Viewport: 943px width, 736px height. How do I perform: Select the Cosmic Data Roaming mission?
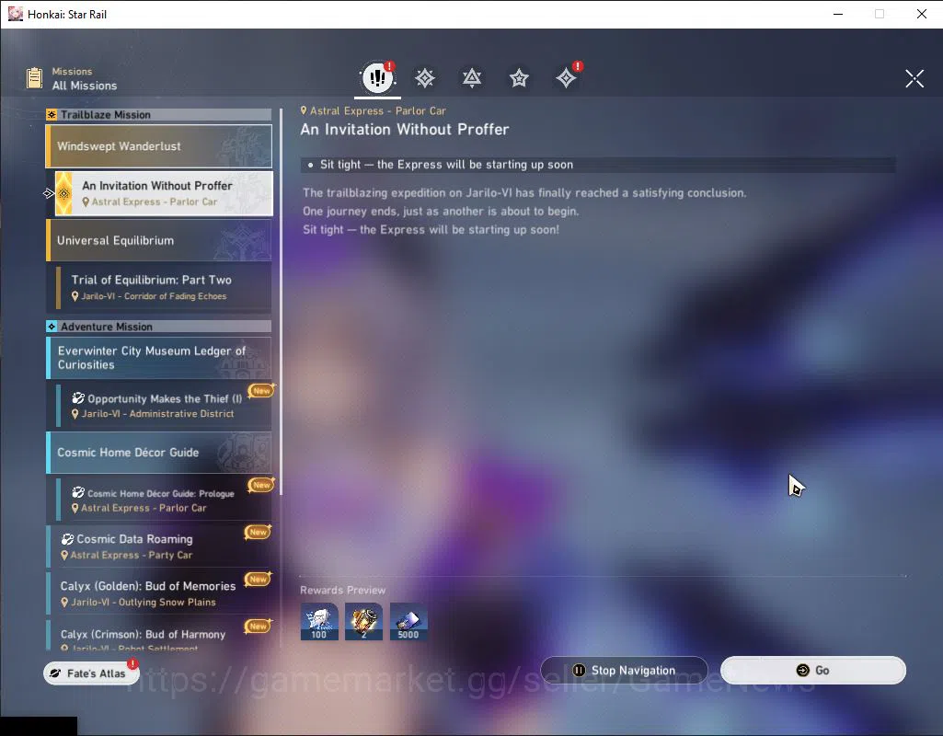click(x=159, y=546)
